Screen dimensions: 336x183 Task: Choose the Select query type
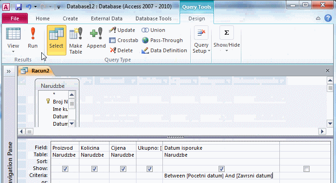click(56, 40)
